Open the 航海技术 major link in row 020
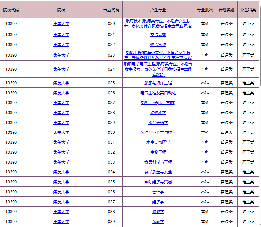261x227 pixels. pos(158,24)
